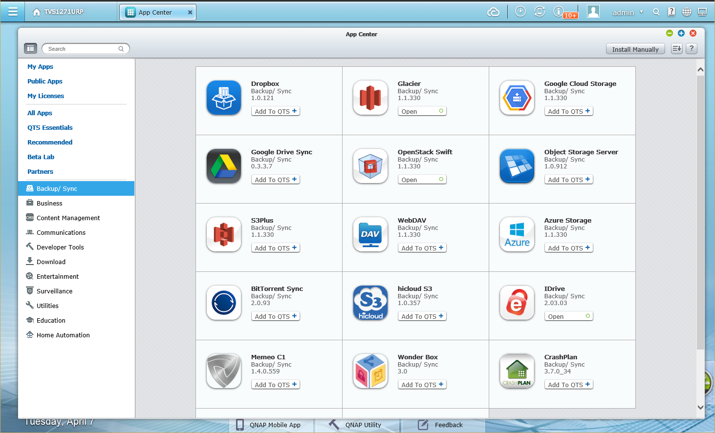
Task: Close the App Center tab
Action: point(190,12)
